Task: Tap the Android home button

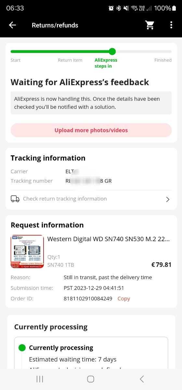Action: (91, 379)
